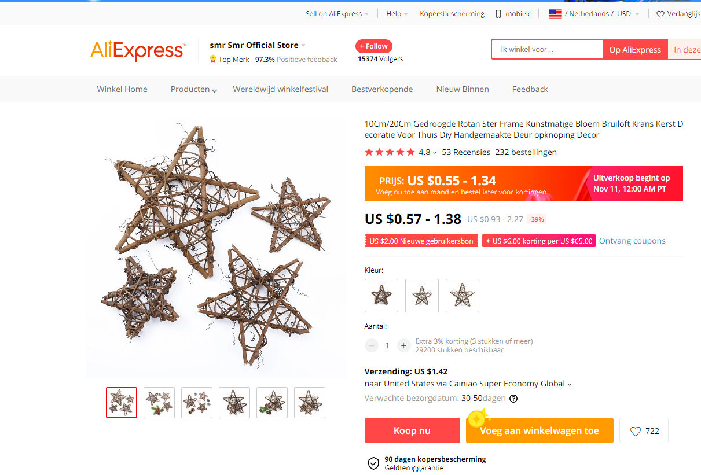Image resolution: width=701 pixels, height=475 pixels.
Task: Click the Koop nu button
Action: click(412, 430)
